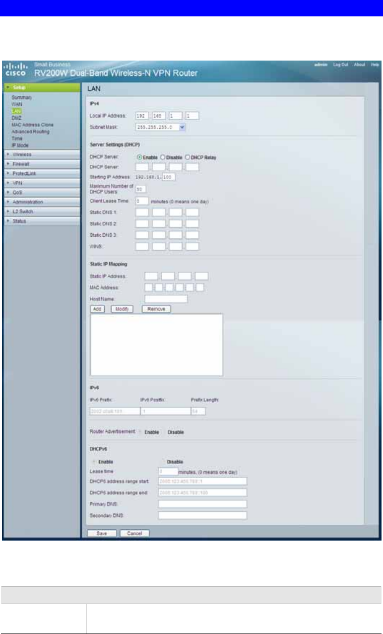Expand the Administration menu section

pyautogui.click(x=41, y=202)
